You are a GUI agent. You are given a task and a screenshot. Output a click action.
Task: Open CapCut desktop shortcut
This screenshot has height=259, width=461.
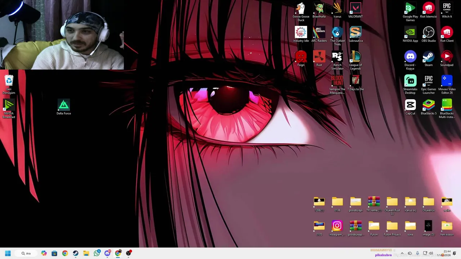pos(410,107)
